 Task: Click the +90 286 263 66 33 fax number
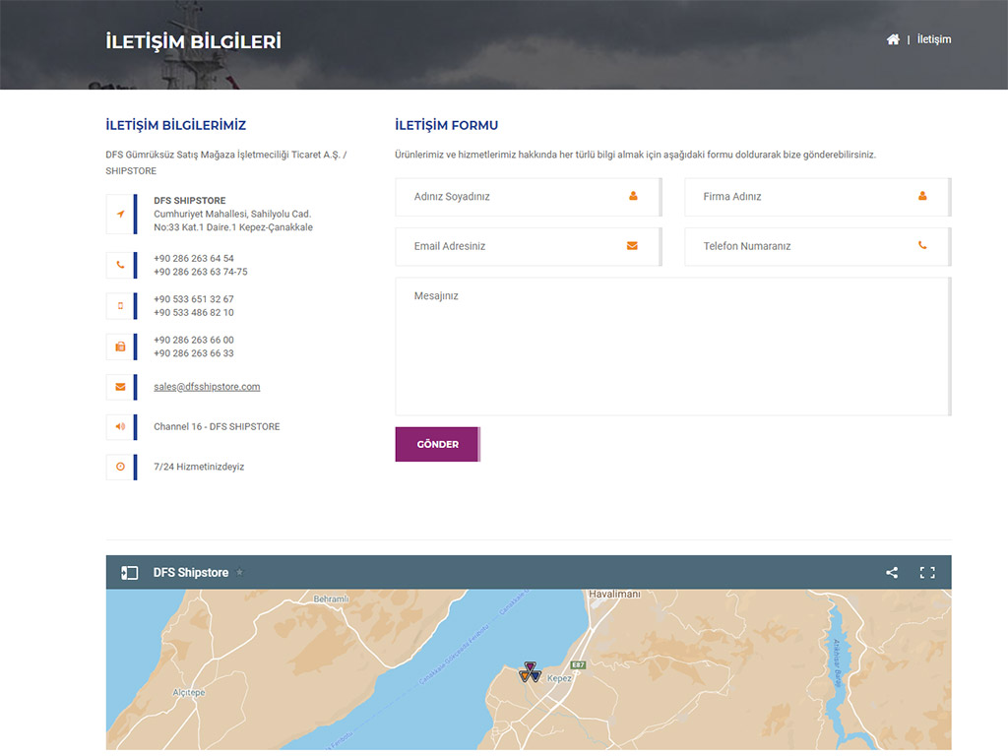click(194, 353)
